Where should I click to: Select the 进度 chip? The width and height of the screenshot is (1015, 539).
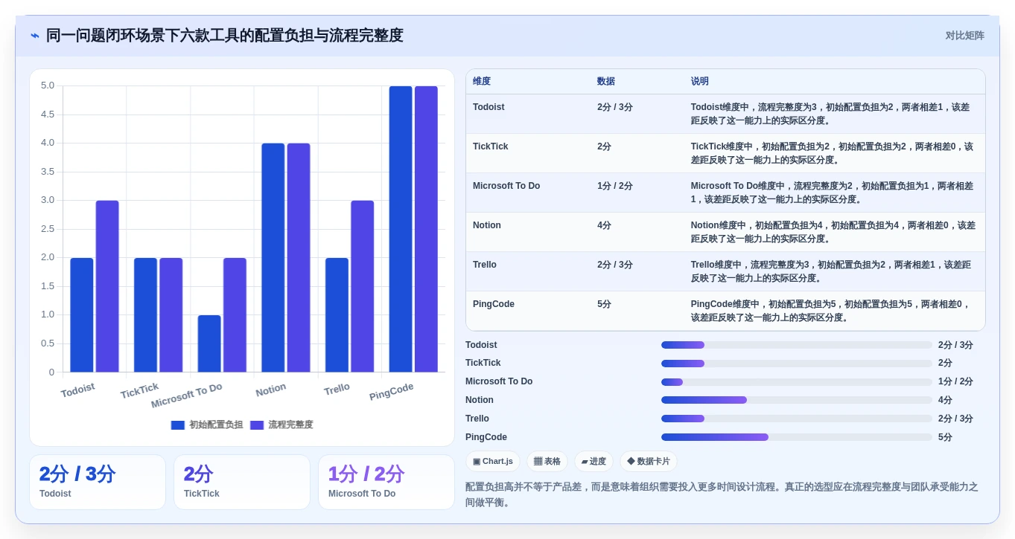(594, 462)
